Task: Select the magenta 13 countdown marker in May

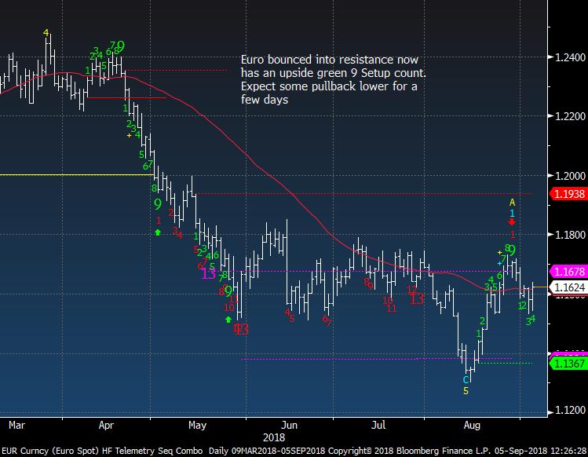Action: [x=208, y=273]
